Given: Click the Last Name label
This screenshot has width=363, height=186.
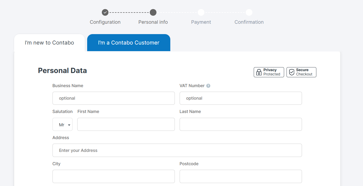Looking at the screenshot, I should (x=190, y=112).
